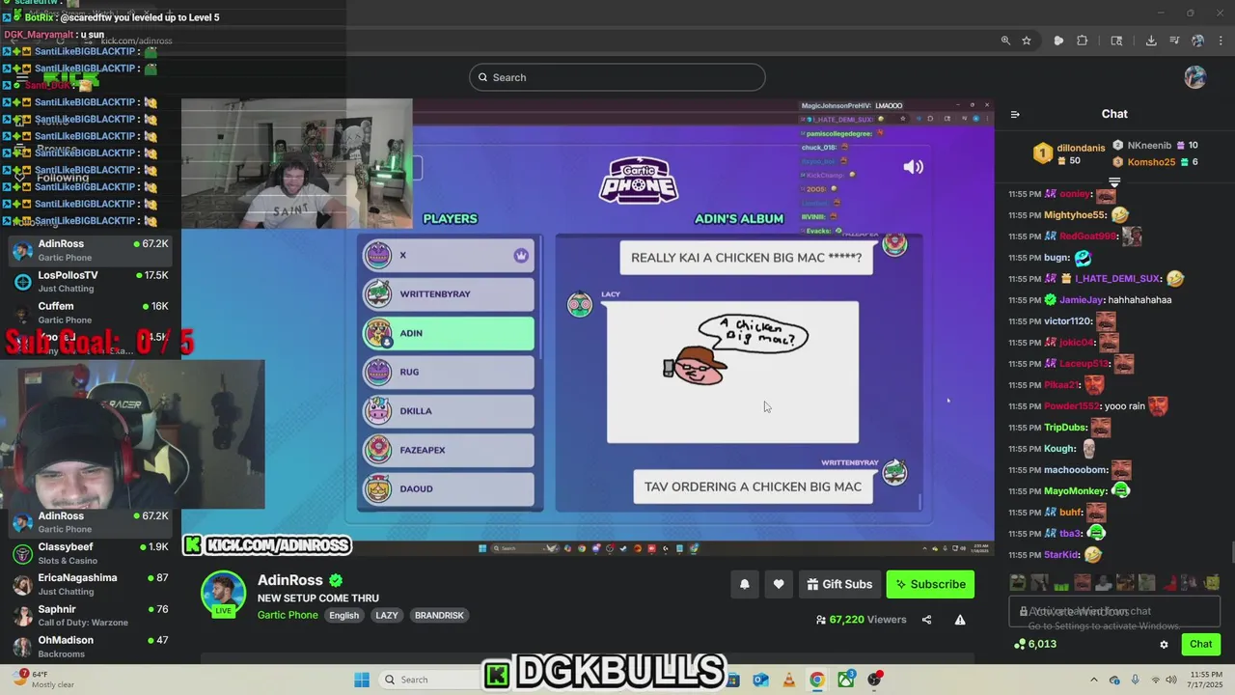Select highlighted player ADIN
This screenshot has width=1235, height=695.
[x=448, y=333]
